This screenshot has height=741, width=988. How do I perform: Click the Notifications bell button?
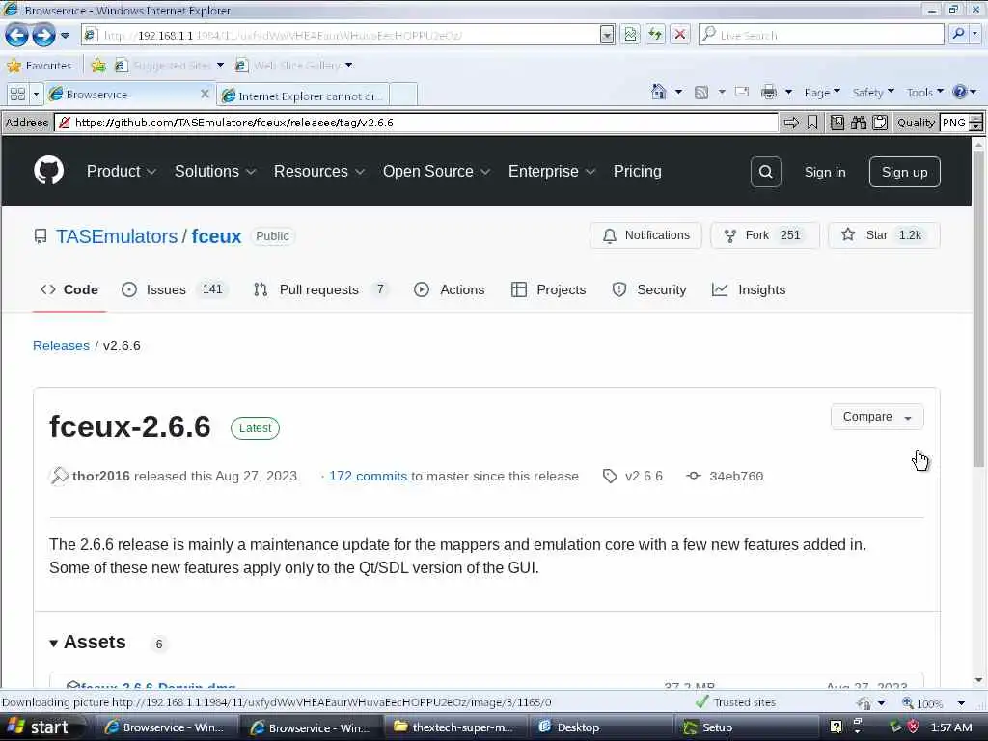(x=645, y=235)
